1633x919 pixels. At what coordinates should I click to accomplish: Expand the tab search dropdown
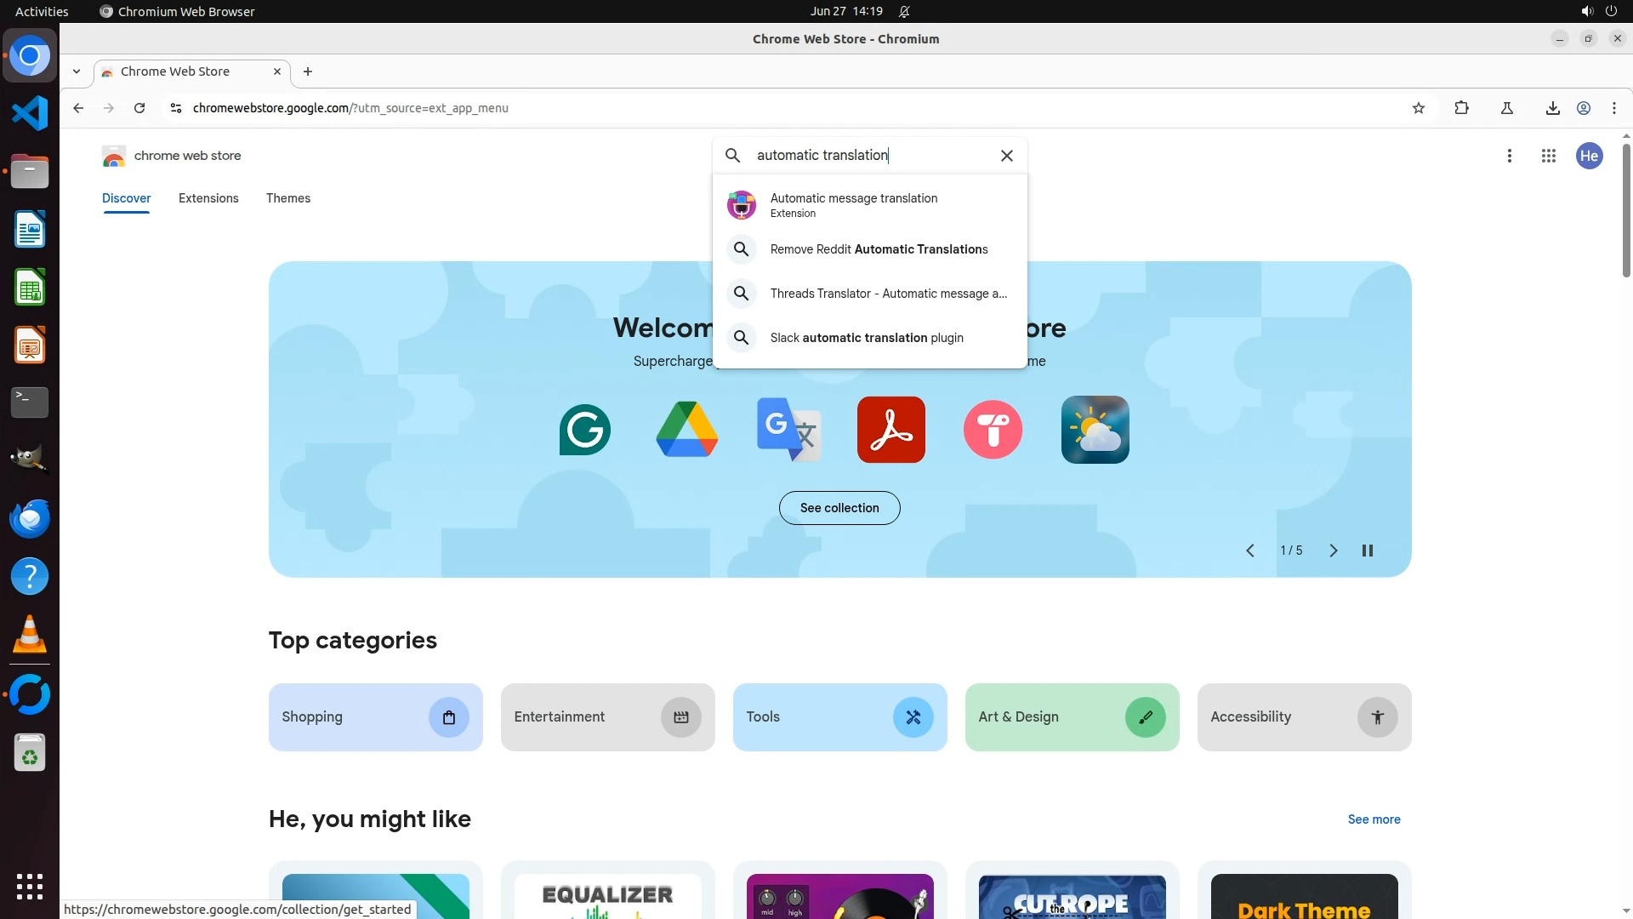click(77, 71)
